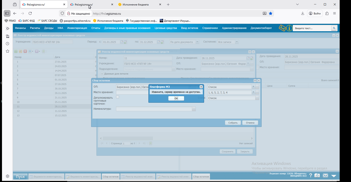Switch to first Реестр ведомостей taskbar tab
351x182 pixels.
(138, 177)
